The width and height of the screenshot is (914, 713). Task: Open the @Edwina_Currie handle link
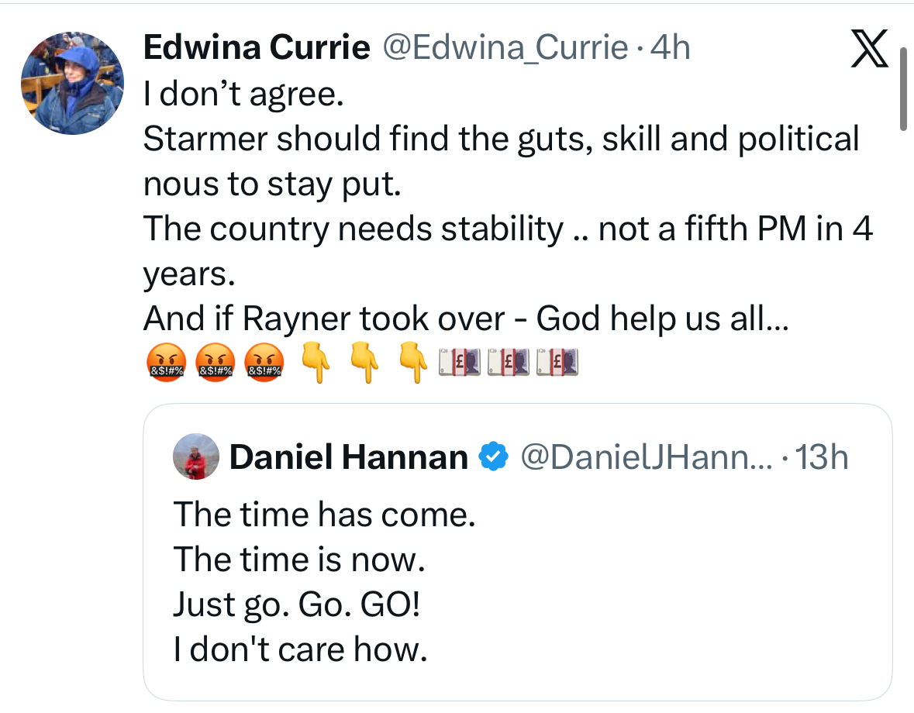pos(503,49)
